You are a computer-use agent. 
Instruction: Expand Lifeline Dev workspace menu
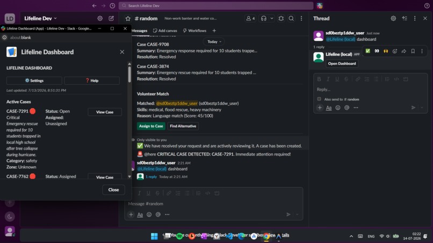pyautogui.click(x=40, y=18)
